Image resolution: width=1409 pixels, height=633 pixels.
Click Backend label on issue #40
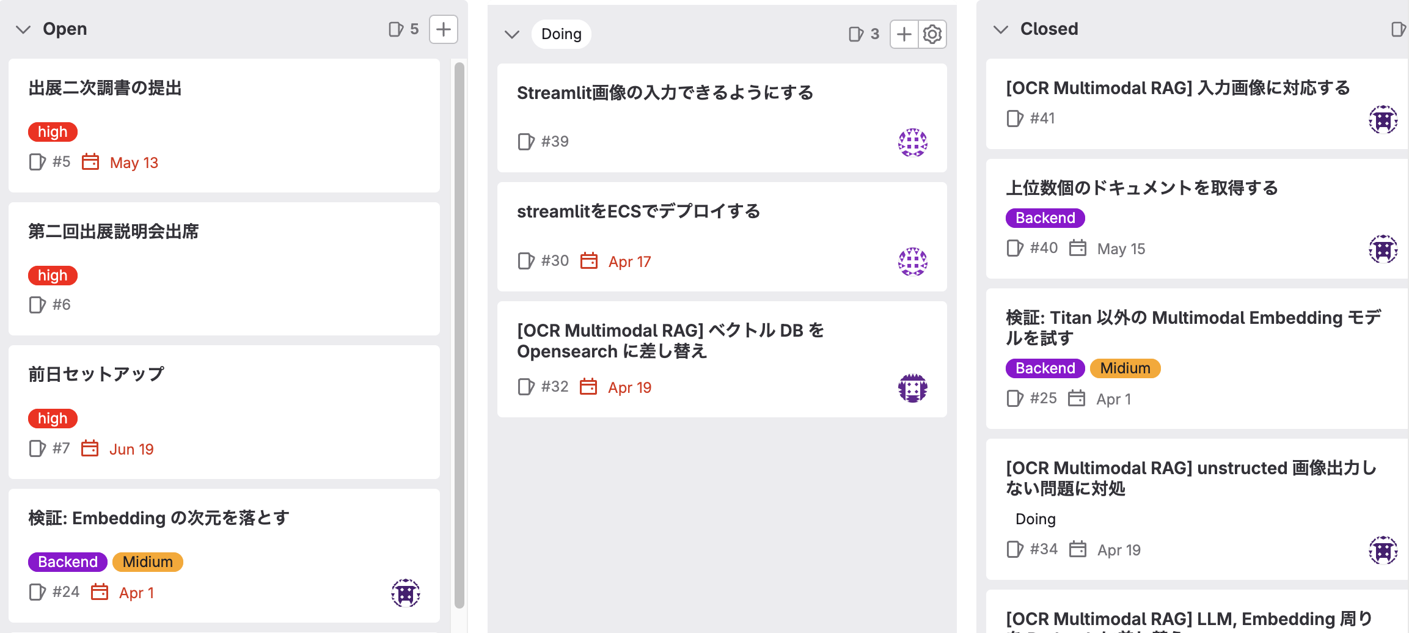click(x=1045, y=218)
